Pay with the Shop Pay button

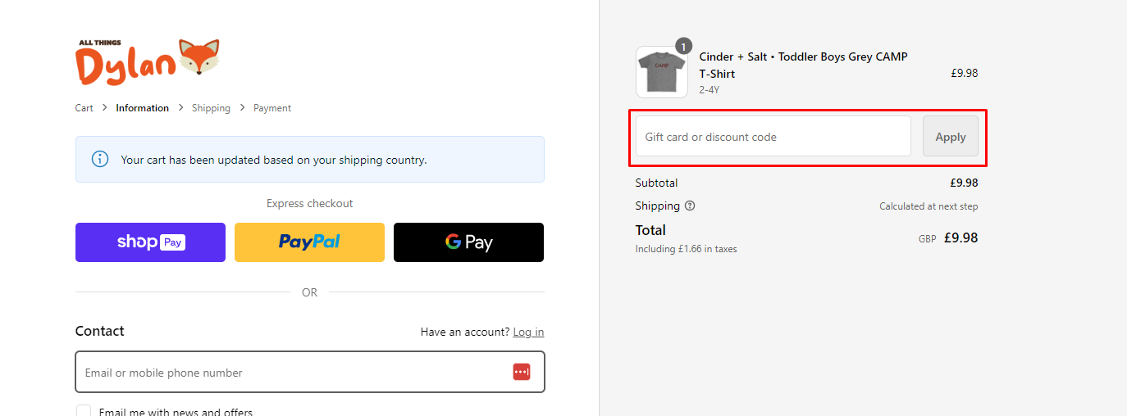150,242
